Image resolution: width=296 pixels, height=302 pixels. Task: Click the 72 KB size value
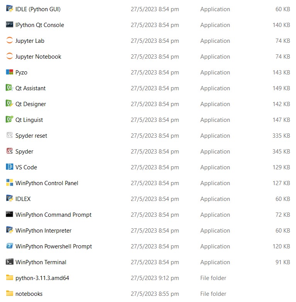click(283, 215)
